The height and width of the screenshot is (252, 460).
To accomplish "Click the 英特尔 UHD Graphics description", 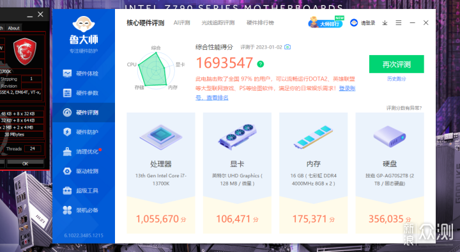I will pos(237,180).
